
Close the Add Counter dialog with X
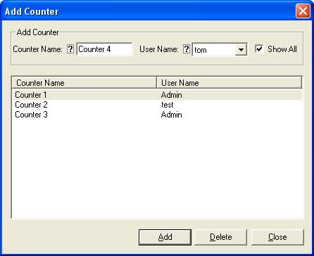(x=303, y=11)
